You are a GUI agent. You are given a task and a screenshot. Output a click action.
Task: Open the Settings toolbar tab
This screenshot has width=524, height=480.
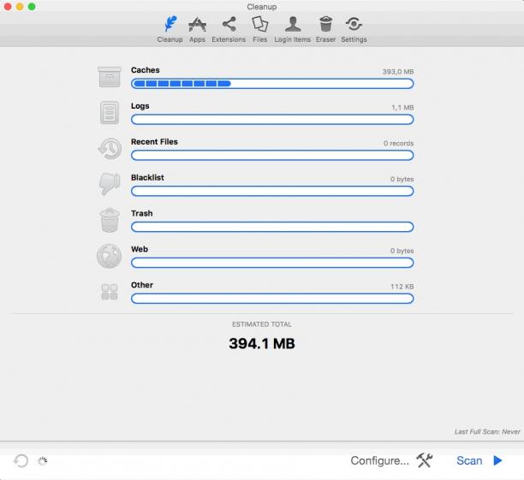tap(354, 30)
